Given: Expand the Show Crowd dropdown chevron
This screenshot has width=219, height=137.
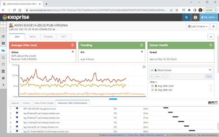Looking at the screenshot, I should pyautogui.click(x=210, y=70).
